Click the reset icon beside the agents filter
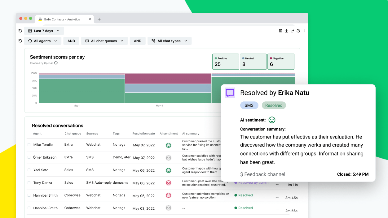Screen dimensions: 388x218 (x=20, y=41)
